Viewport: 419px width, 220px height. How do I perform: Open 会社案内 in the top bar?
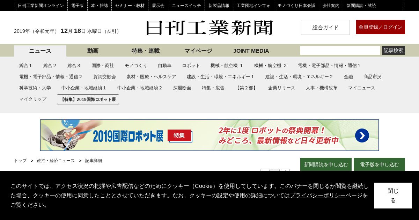(331, 6)
